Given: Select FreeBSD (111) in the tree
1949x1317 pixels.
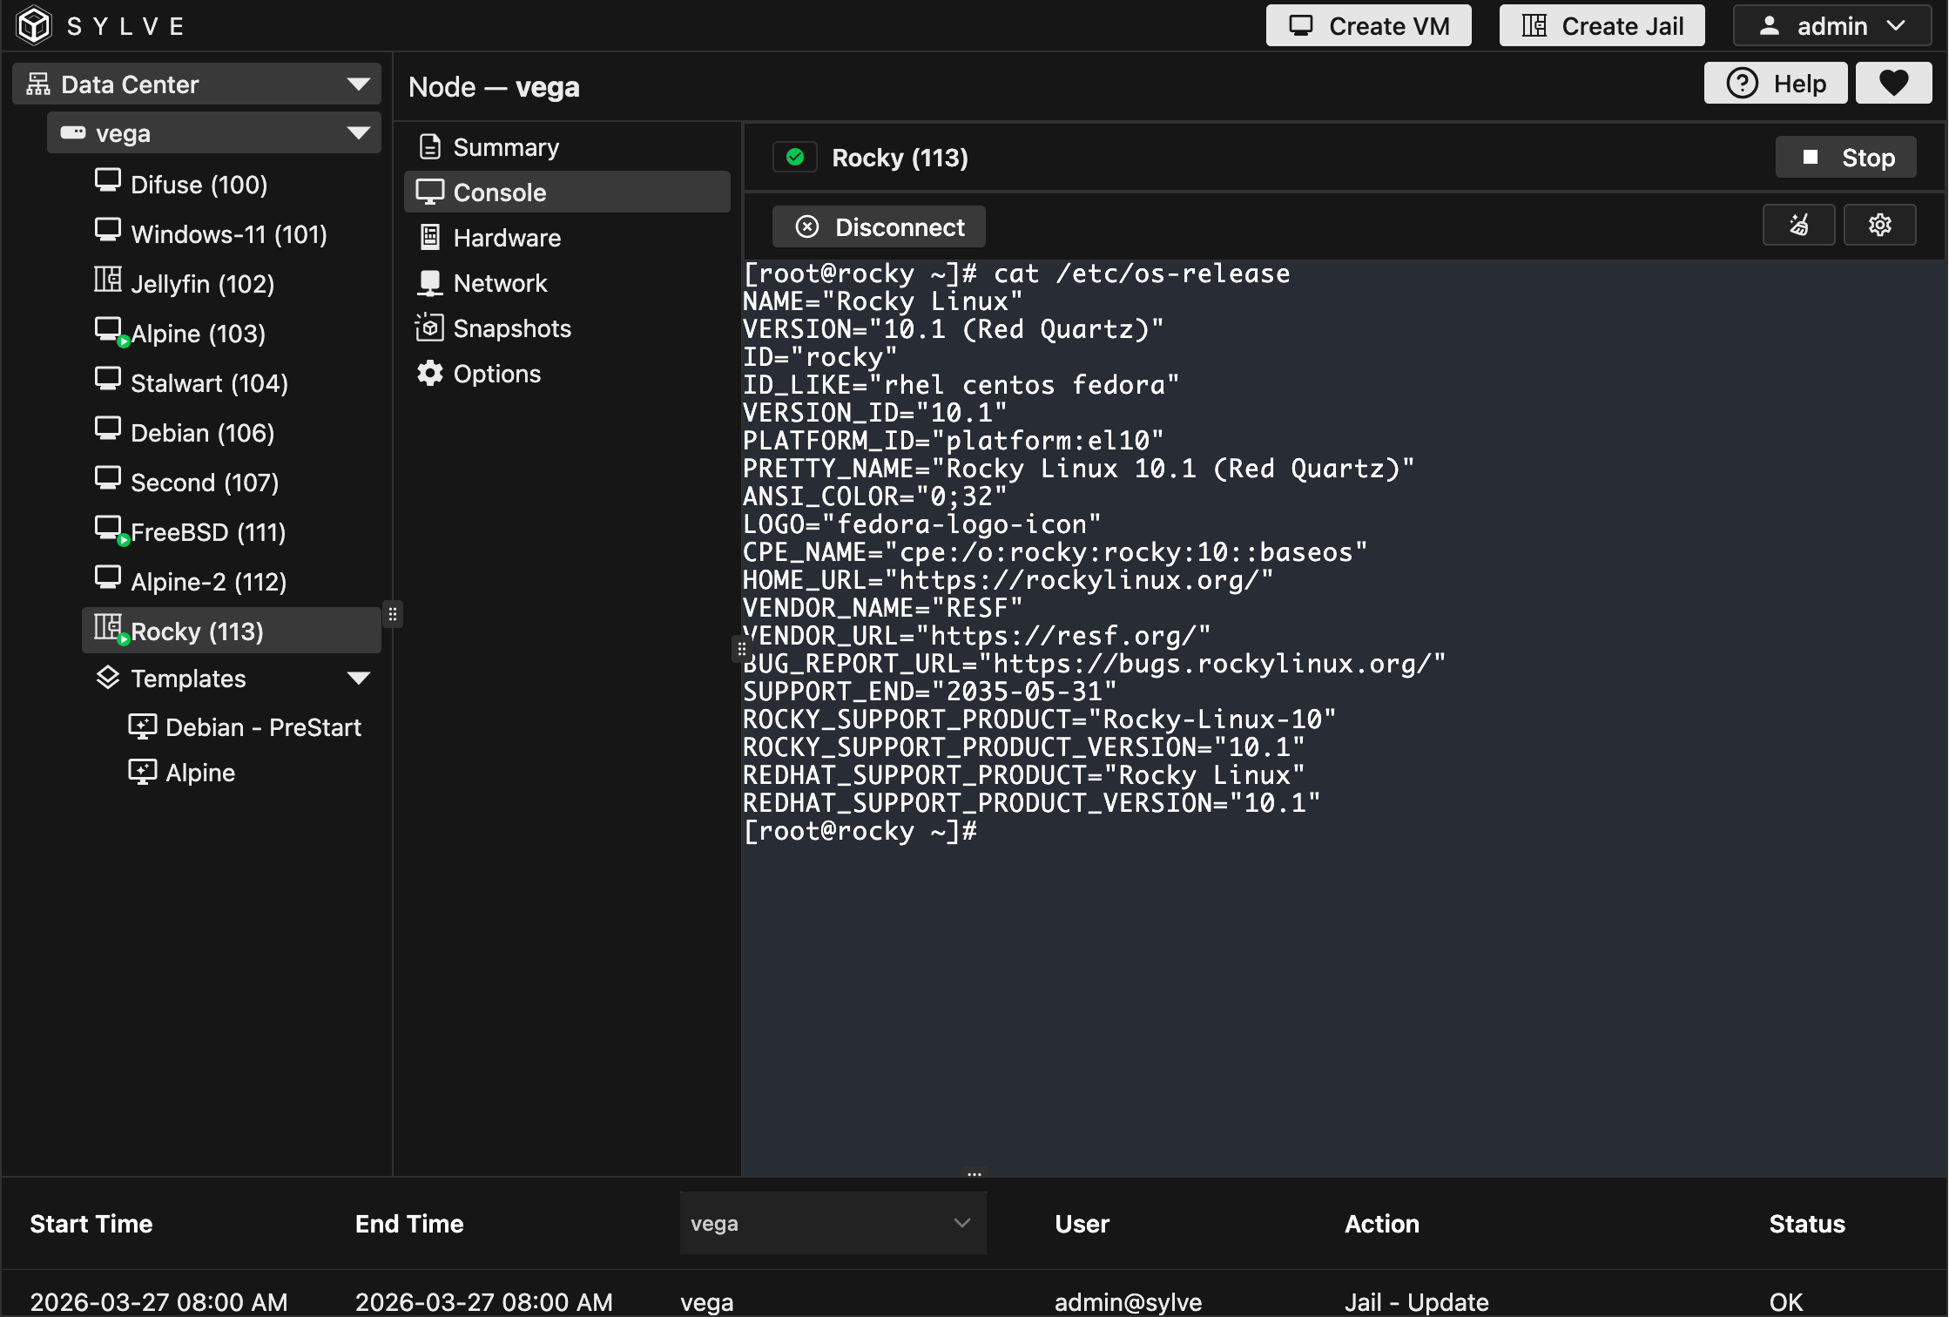Looking at the screenshot, I should click(x=232, y=531).
